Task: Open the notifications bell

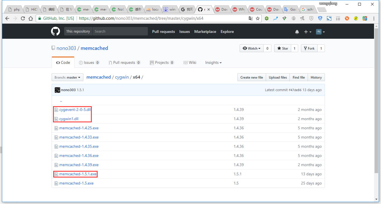Action: 297,32
